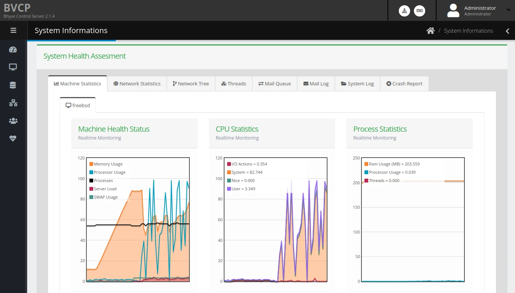The image size is (515, 293).
Task: Click the dashboard gauge sidebar icon
Action: tap(13, 50)
